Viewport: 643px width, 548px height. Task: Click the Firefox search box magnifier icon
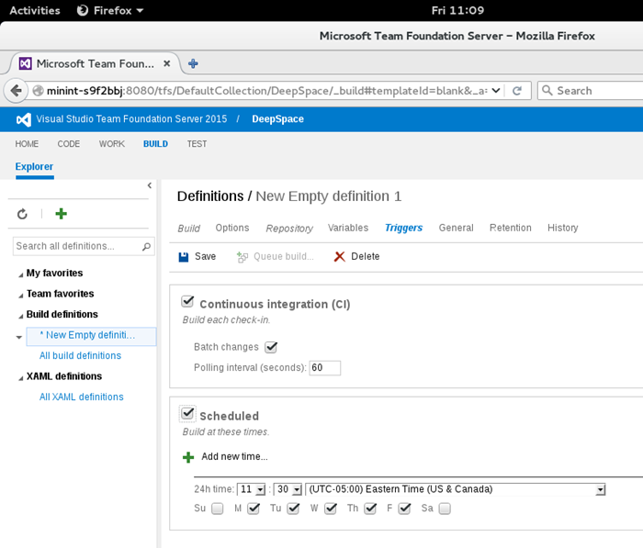point(547,90)
